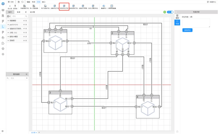Select the 设计图 sheet tab at bottom
This screenshot has height=134, width=218.
34,133
